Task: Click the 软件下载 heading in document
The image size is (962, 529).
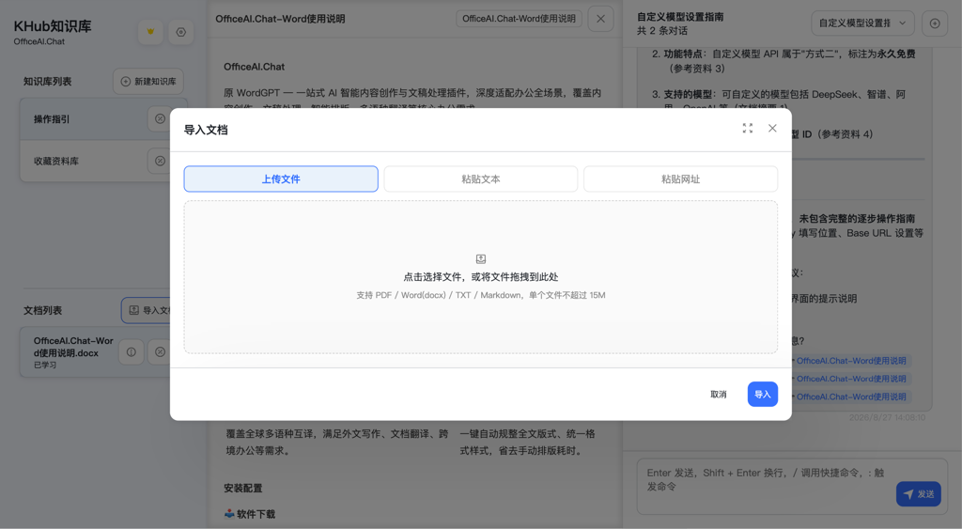Action: 250,514
